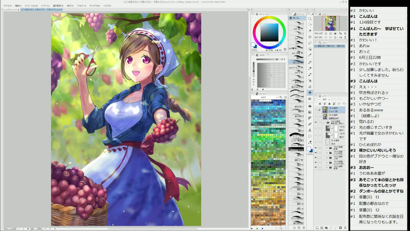
Task: Open the layer blending mode dropdown
Action: point(326,99)
